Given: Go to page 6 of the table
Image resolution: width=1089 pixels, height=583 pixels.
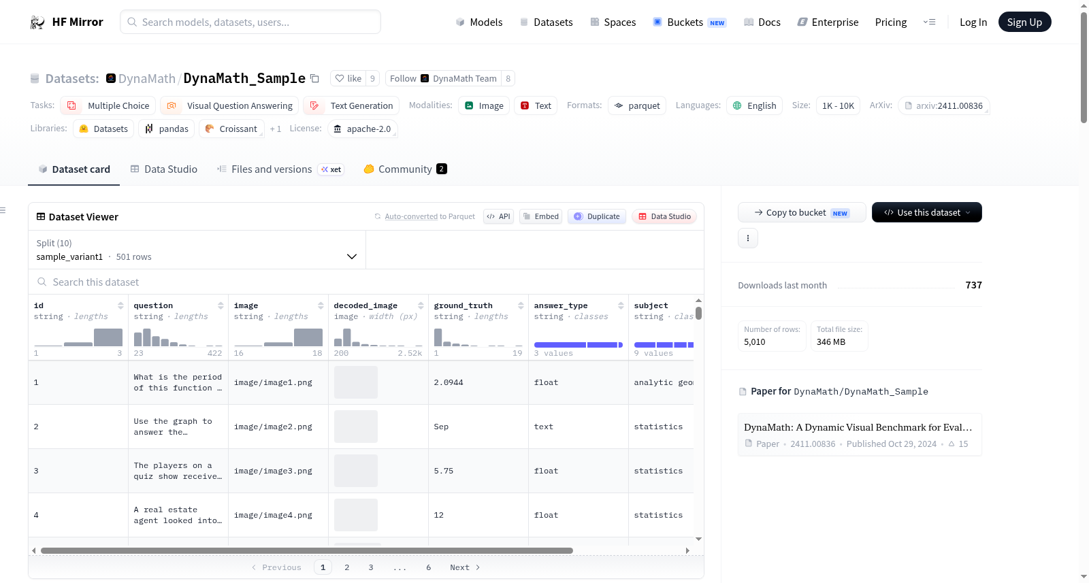Looking at the screenshot, I should 429,567.
